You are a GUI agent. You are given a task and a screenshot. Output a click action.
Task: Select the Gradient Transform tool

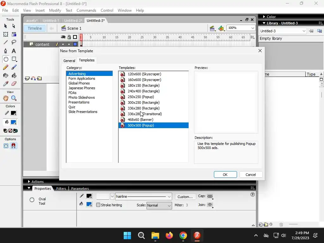coord(14,34)
